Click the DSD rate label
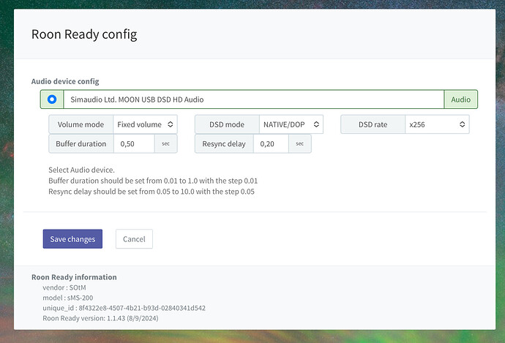The height and width of the screenshot is (343, 505). point(373,124)
